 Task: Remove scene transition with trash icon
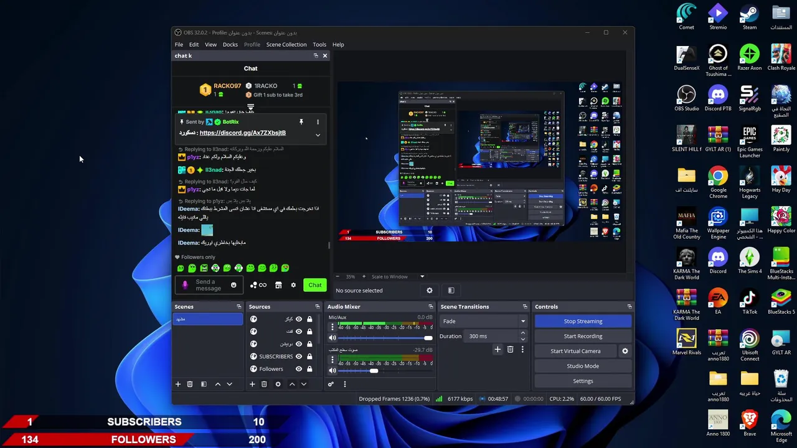point(510,350)
